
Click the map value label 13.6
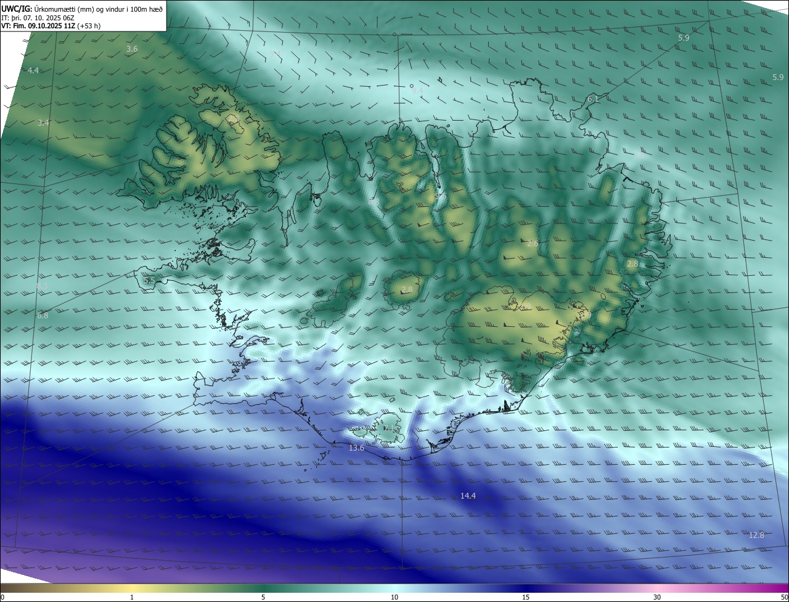point(356,448)
